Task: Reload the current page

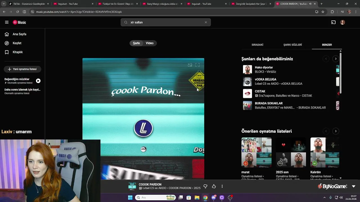Action: [x=17, y=12]
